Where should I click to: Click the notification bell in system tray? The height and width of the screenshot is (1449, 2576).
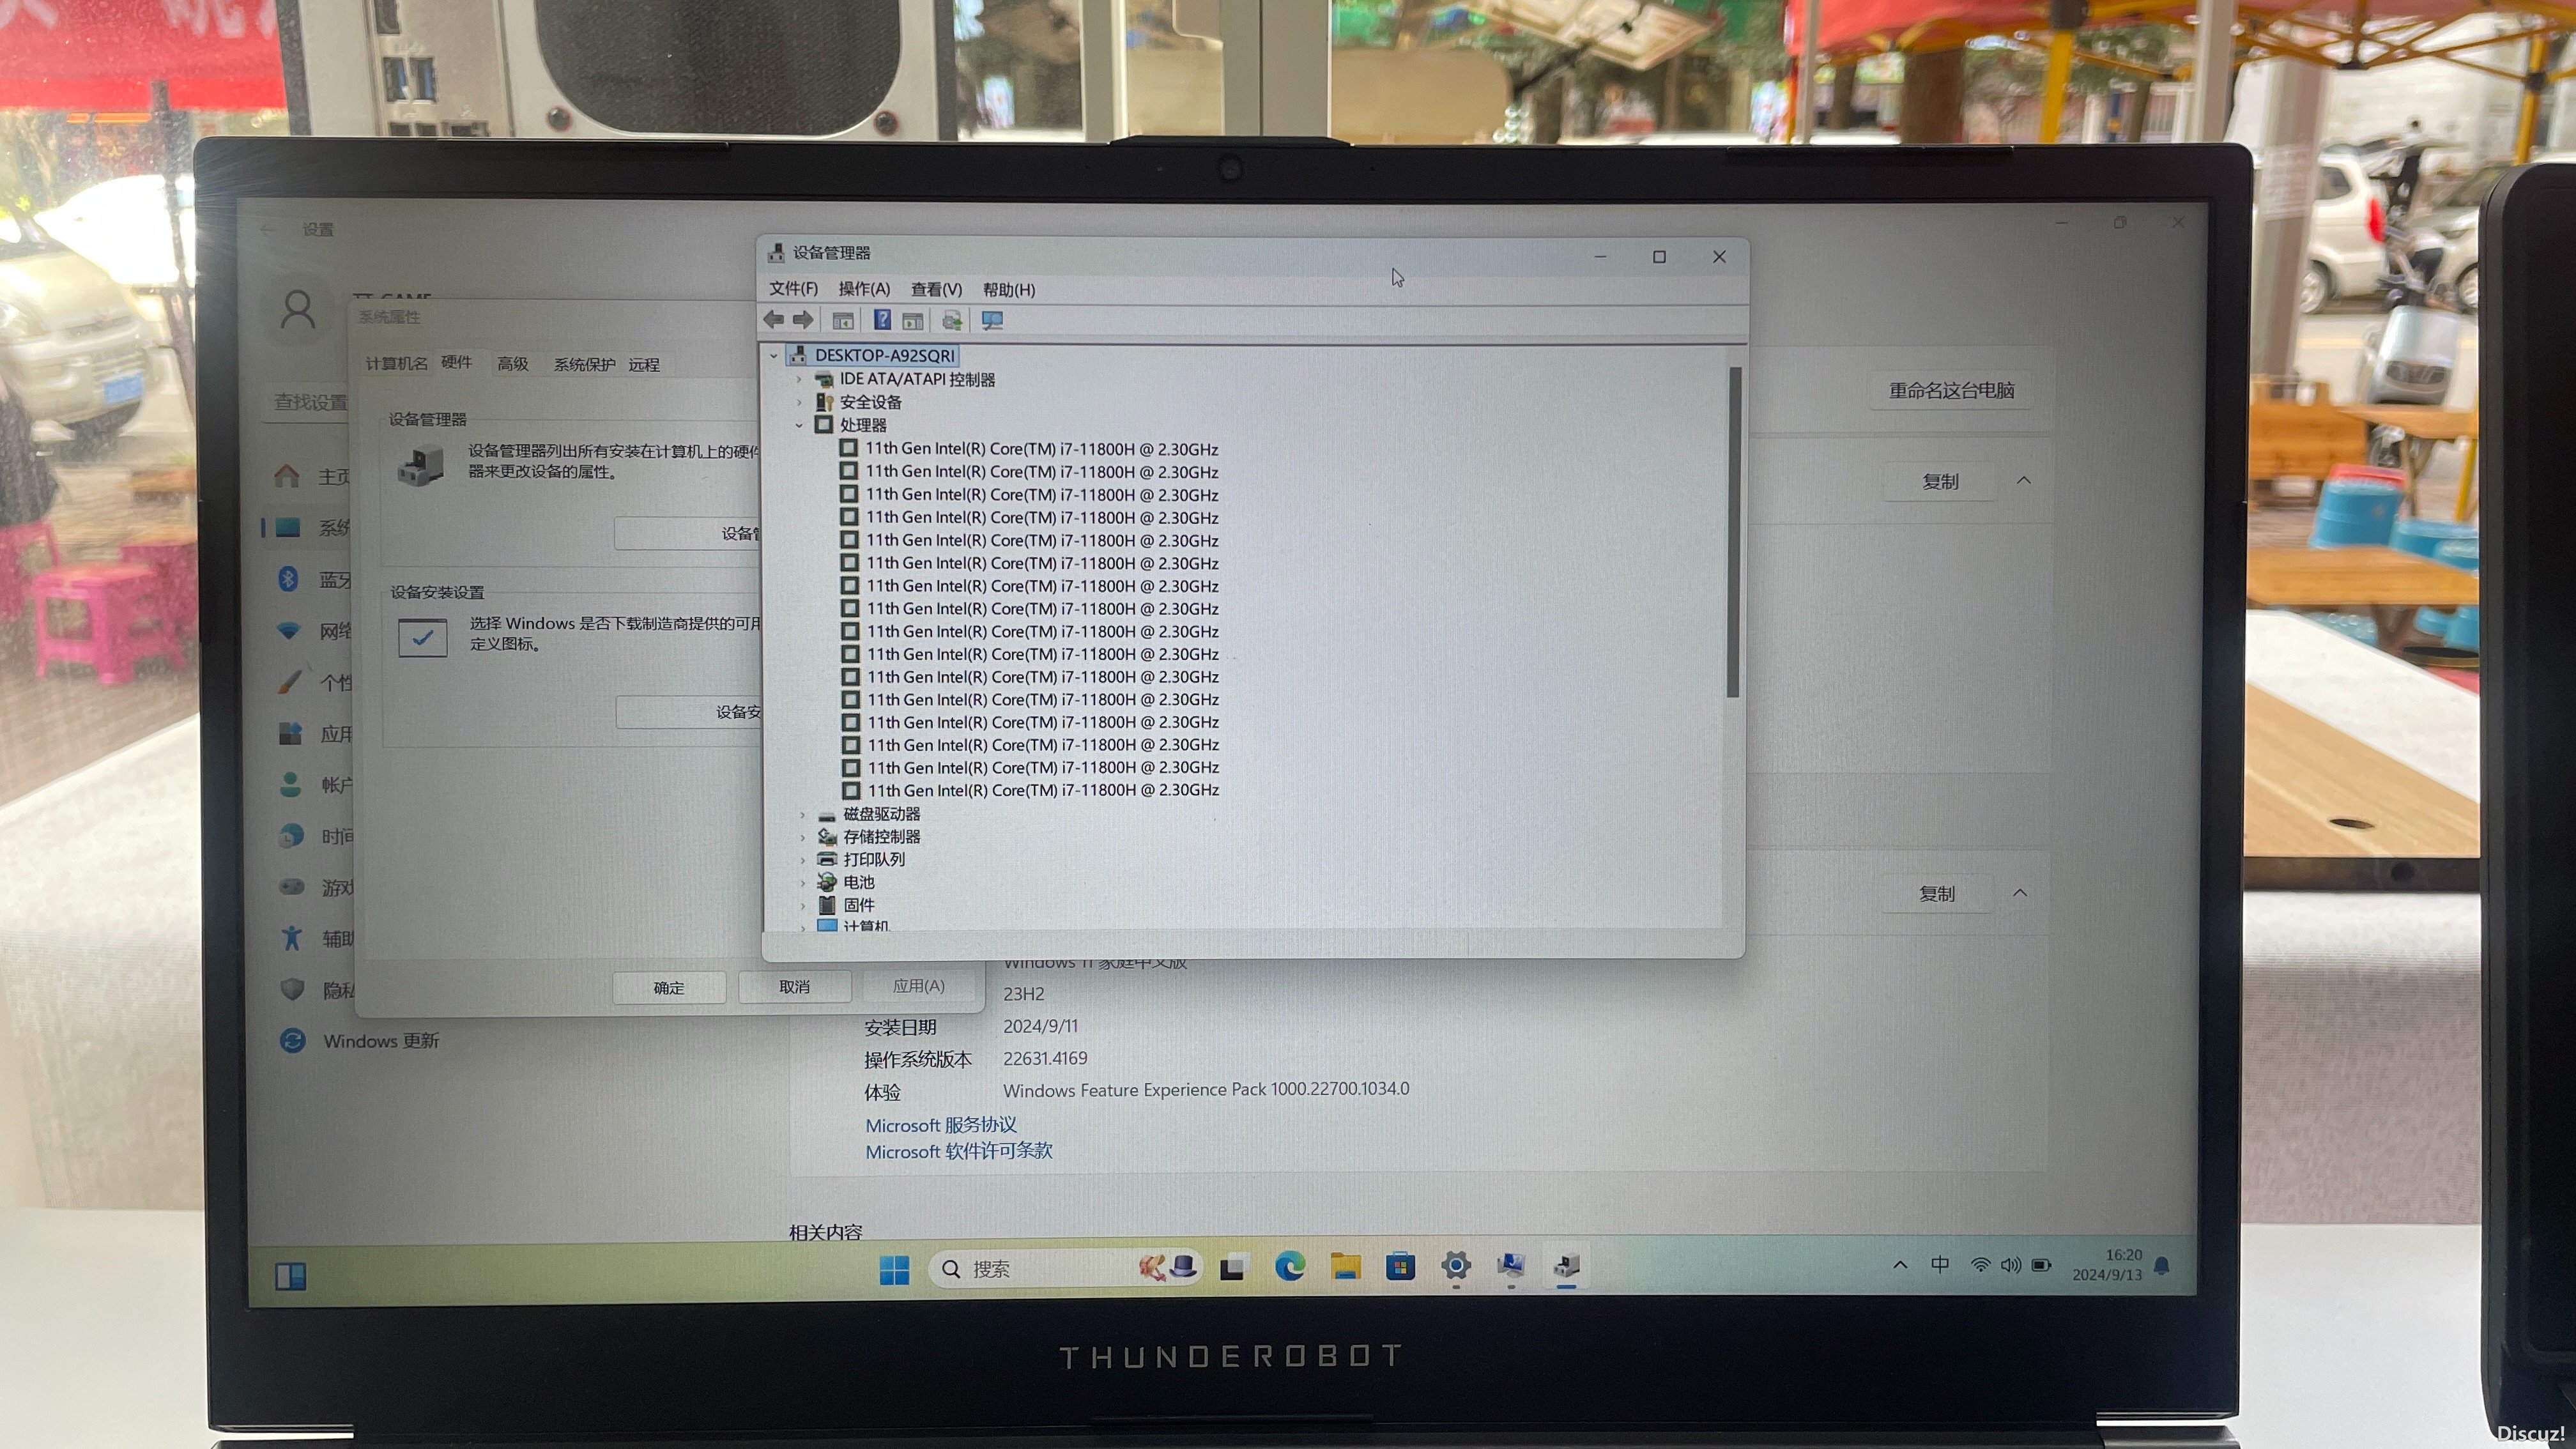coord(2162,1266)
